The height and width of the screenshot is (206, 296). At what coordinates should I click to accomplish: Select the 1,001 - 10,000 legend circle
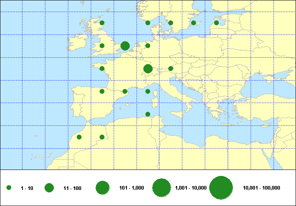pyautogui.click(x=162, y=188)
